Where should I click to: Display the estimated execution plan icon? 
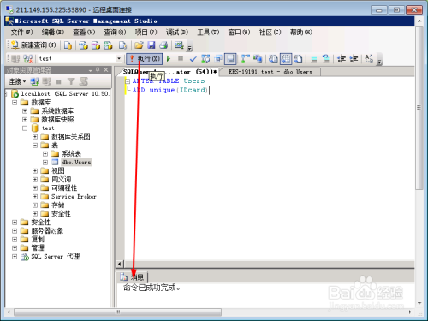click(x=205, y=59)
